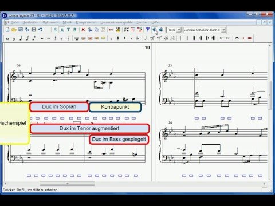The image size is (275, 206).
Task: Choose the eighth note duration
Action: click(x=27, y=38)
